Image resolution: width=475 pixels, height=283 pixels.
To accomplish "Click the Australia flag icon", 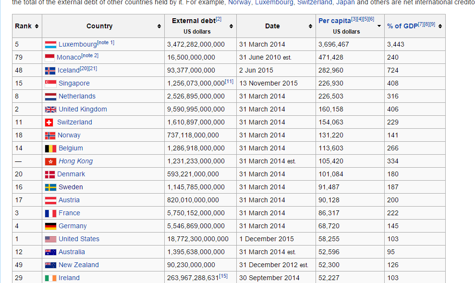I will coord(50,252).
